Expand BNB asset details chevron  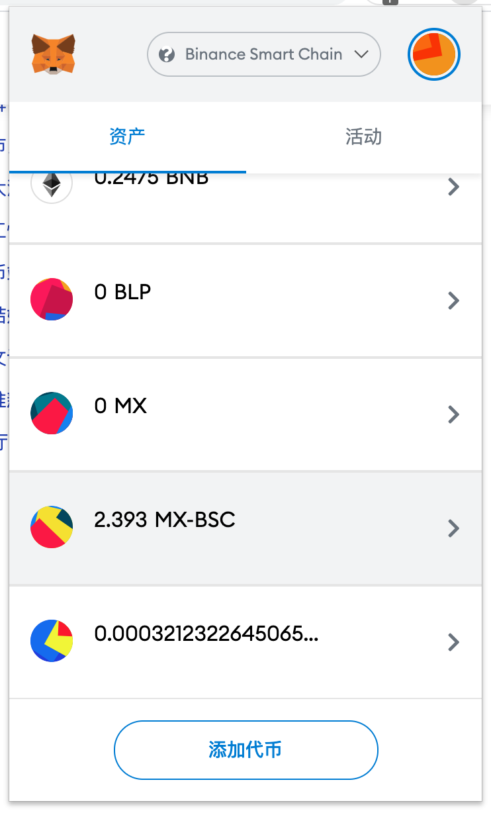click(453, 187)
